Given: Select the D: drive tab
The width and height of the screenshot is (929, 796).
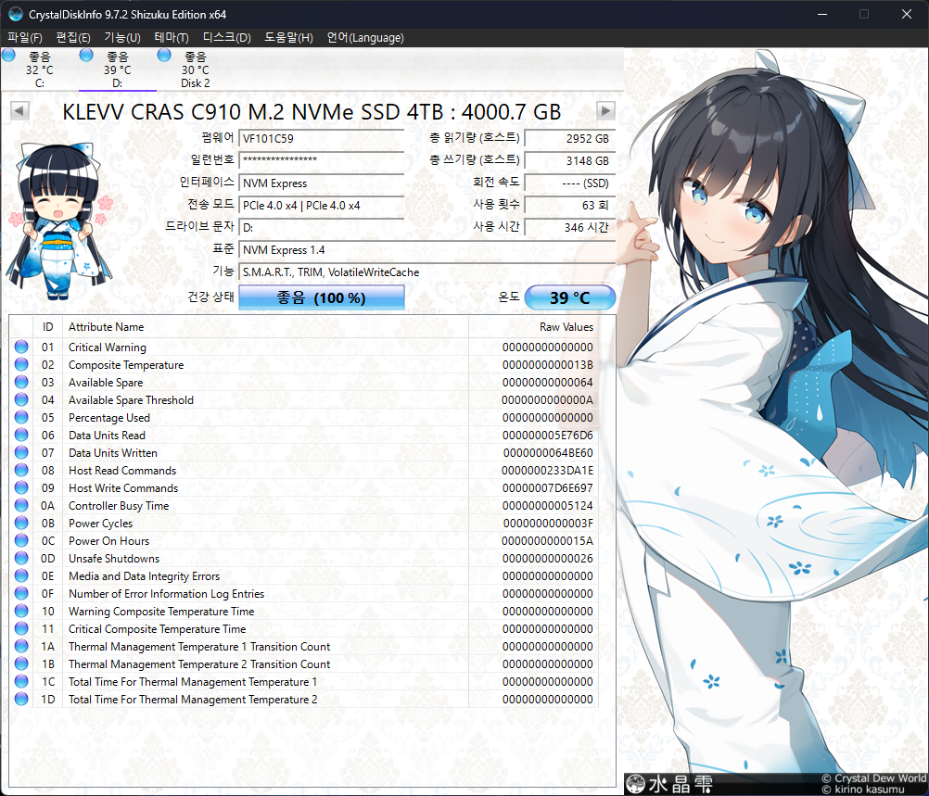Looking at the screenshot, I should [x=117, y=70].
